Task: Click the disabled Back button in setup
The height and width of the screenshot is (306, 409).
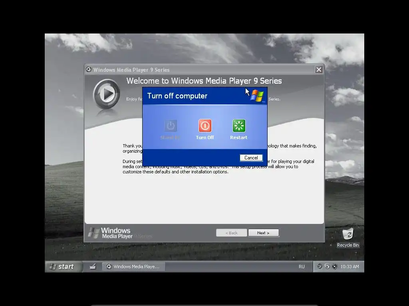Action: pos(231,233)
